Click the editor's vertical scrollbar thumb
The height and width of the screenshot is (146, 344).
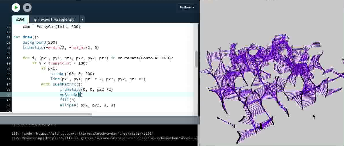196,59
